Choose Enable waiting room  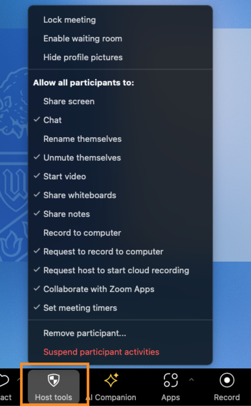(x=83, y=38)
